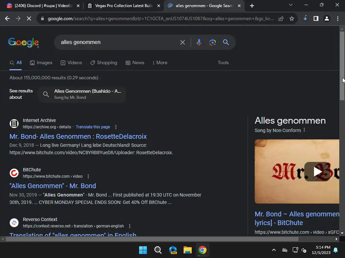Select the All results tab
The image size is (345, 258).
click(15, 63)
